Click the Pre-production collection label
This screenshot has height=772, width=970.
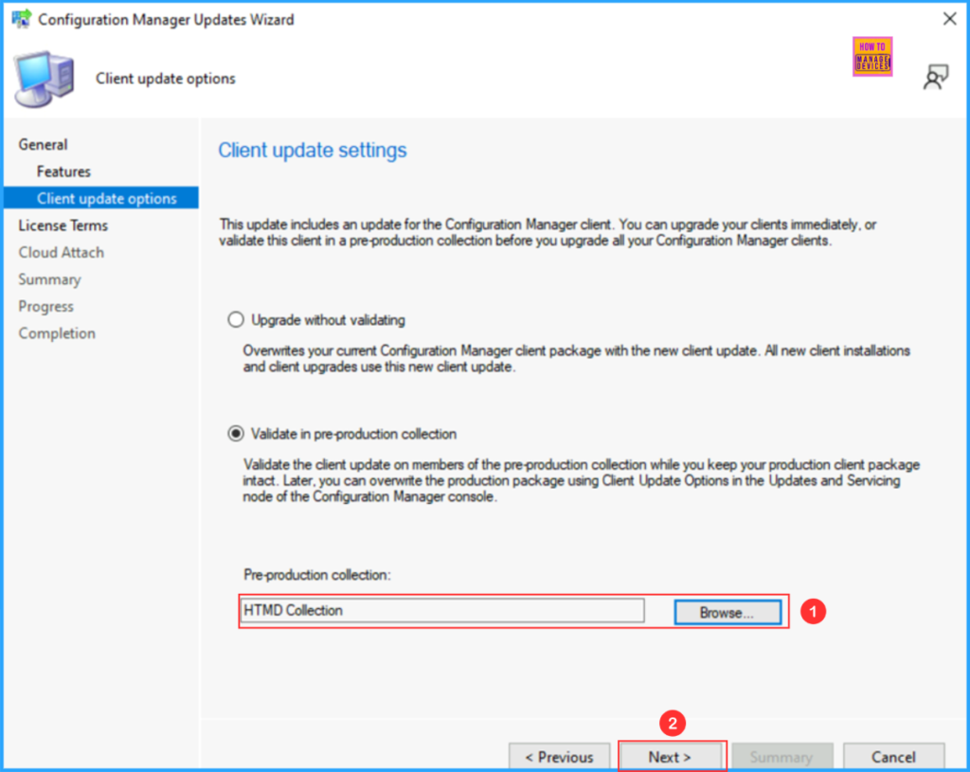317,575
